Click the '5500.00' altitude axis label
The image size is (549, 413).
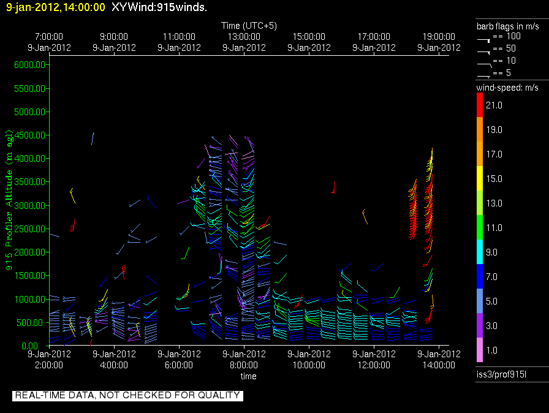point(30,89)
